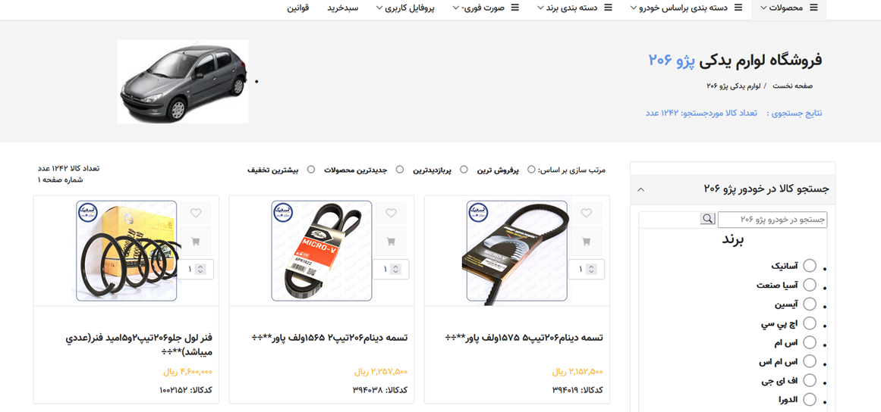Open the قوانین menu item
The width and height of the screenshot is (881, 412).
click(297, 8)
